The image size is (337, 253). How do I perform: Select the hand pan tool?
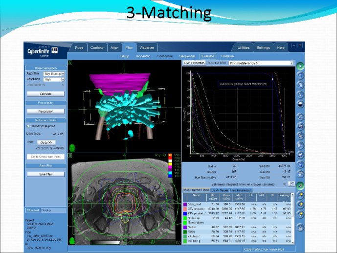click(300, 85)
